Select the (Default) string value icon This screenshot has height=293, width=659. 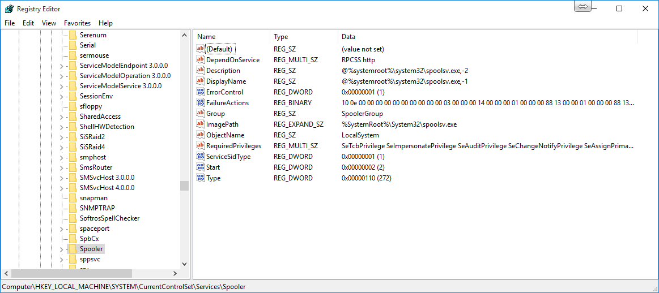pos(201,49)
